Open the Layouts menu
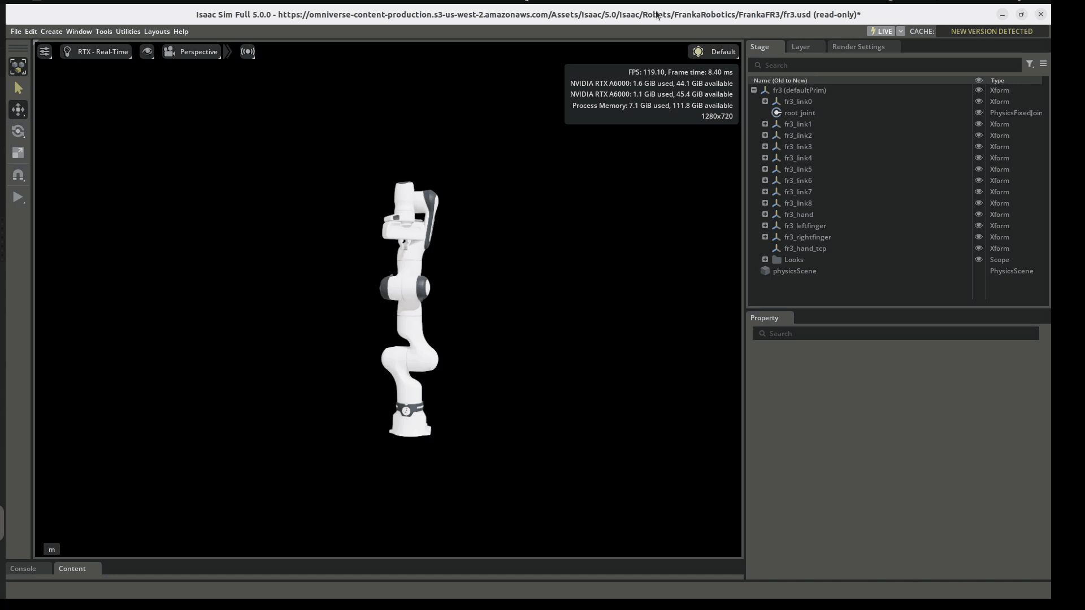Screen dimensions: 1085x610 (157, 32)
